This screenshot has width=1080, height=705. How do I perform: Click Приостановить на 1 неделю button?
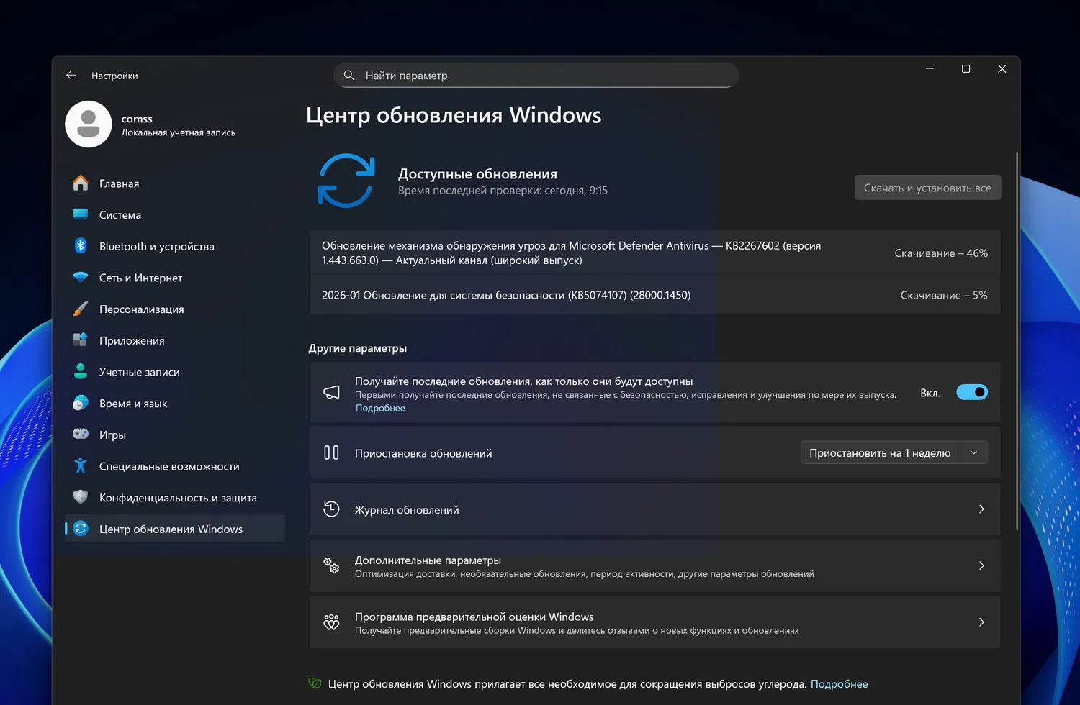point(880,452)
